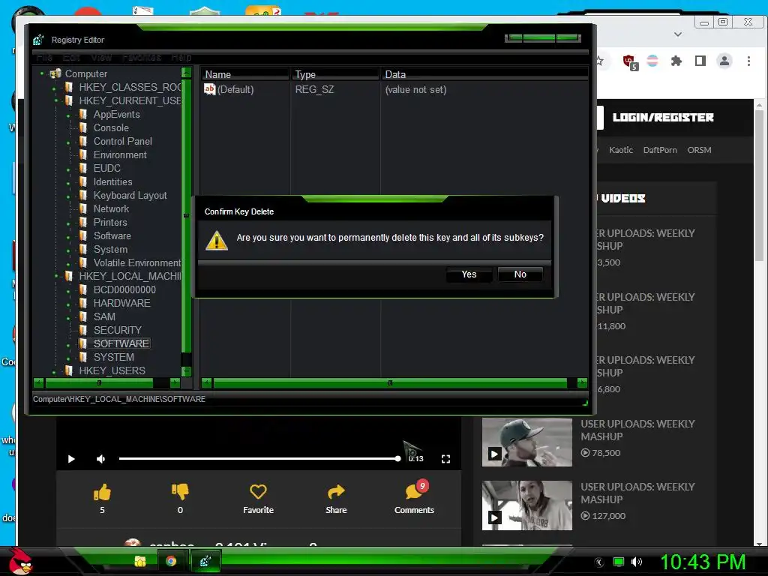Click the Volatile Environment folder icon
Screen dimensions: 768x576
click(x=82, y=262)
